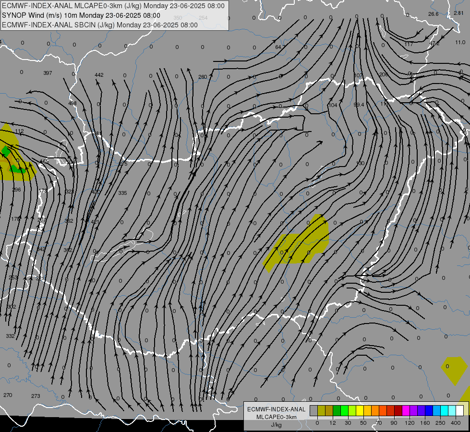Click map value 107

pos(358,75)
